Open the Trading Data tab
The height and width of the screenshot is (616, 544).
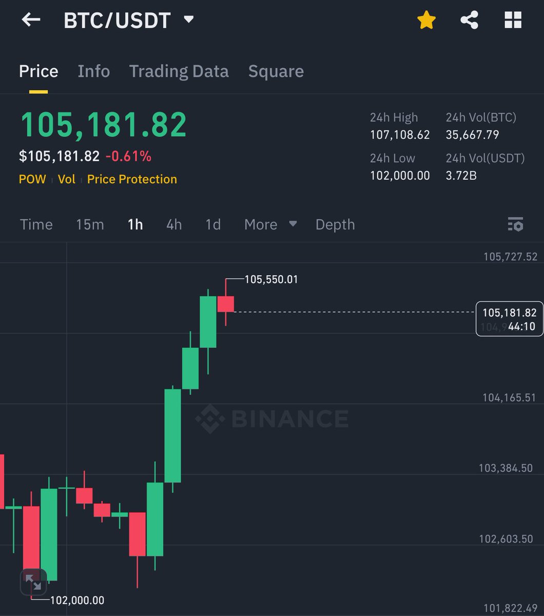(x=179, y=71)
